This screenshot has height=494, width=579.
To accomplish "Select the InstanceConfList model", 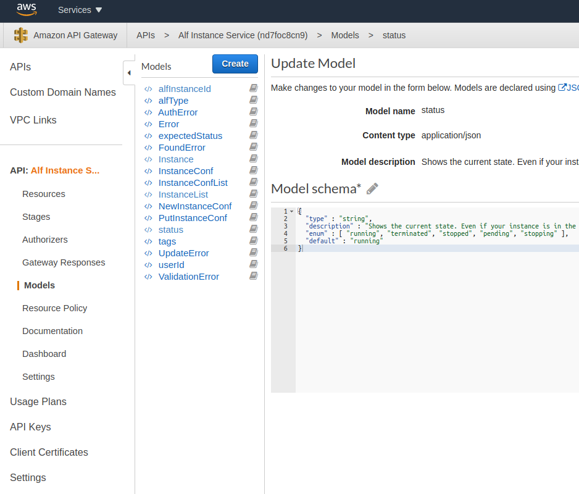I will (193, 182).
